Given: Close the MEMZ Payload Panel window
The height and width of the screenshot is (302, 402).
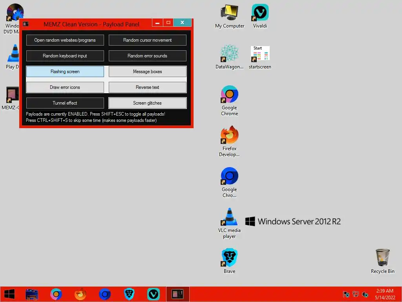Looking at the screenshot, I should click(182, 22).
